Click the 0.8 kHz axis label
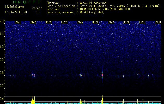This screenshot has width=164, height=104. 2,73
